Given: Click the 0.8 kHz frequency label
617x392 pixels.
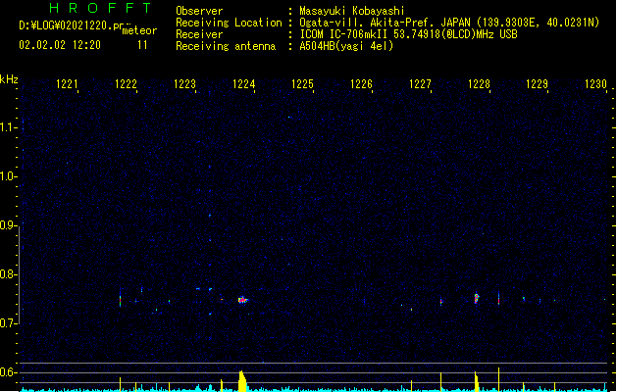Looking at the screenshot, I should coord(8,274).
